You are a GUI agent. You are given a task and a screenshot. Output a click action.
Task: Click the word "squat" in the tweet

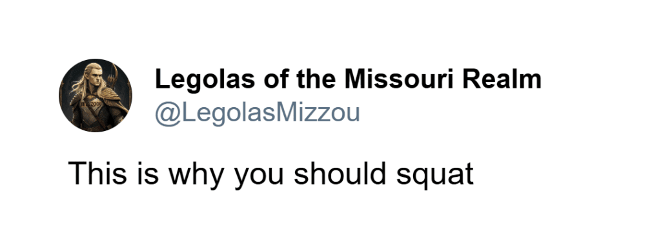point(434,176)
